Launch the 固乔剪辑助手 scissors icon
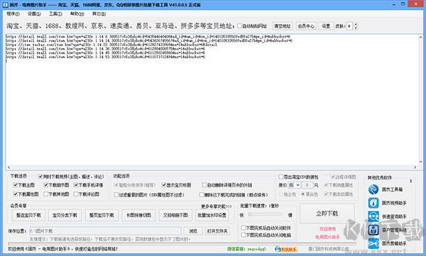This screenshot has height=256, width=426. click(x=373, y=243)
